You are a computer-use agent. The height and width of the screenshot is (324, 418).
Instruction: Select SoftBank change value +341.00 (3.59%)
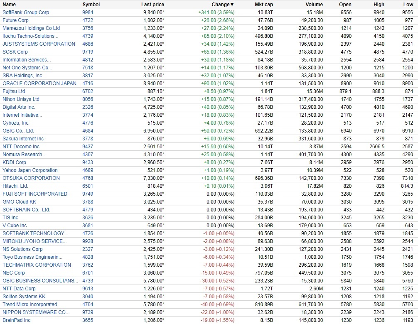click(216, 12)
